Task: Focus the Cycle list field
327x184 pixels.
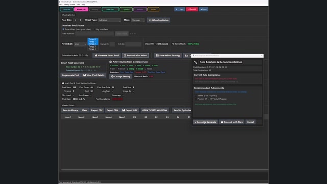Action: click(133, 44)
